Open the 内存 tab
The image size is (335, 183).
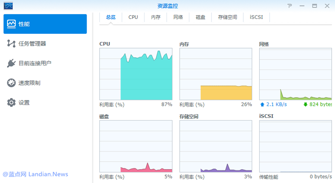click(156, 17)
